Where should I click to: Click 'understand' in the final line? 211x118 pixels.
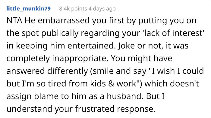[29, 109]
